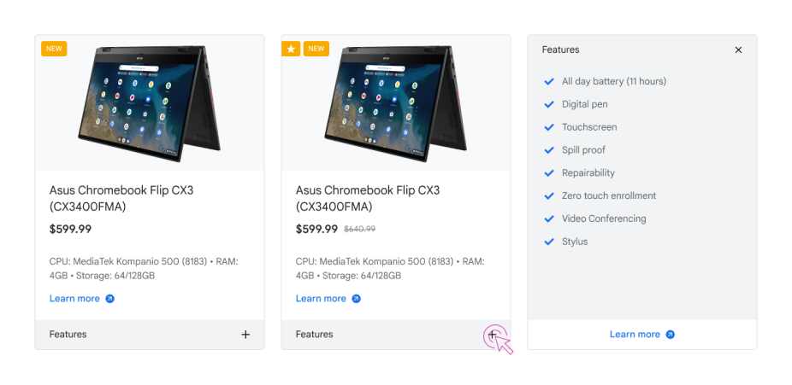Click the Features label on the first card
Image resolution: width=792 pixels, height=385 pixels.
[68, 335]
